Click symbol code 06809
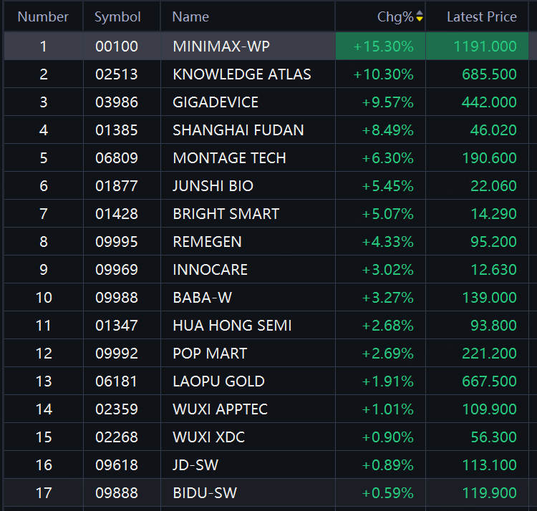Screen dimensions: 537x511 pos(117,158)
